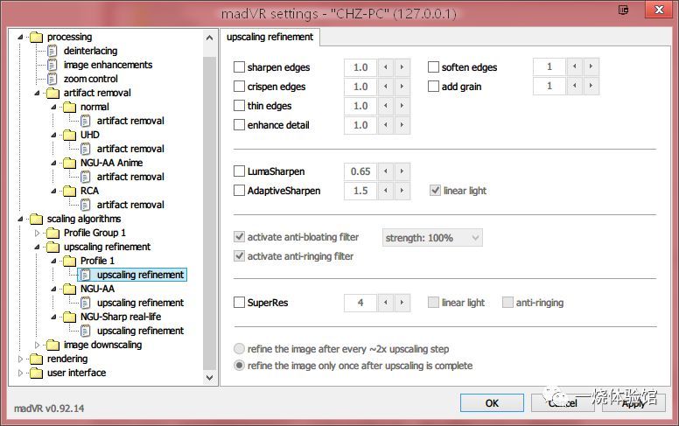Enable the sharpen edges checkbox
Screen dimensions: 679x426
[239, 67]
